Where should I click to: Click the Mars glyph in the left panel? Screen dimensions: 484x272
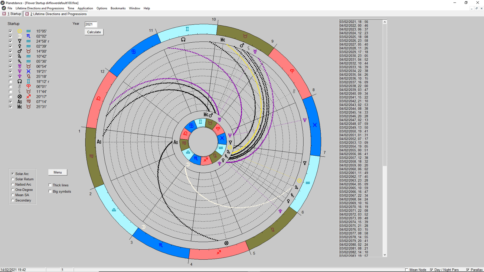pyautogui.click(x=19, y=51)
